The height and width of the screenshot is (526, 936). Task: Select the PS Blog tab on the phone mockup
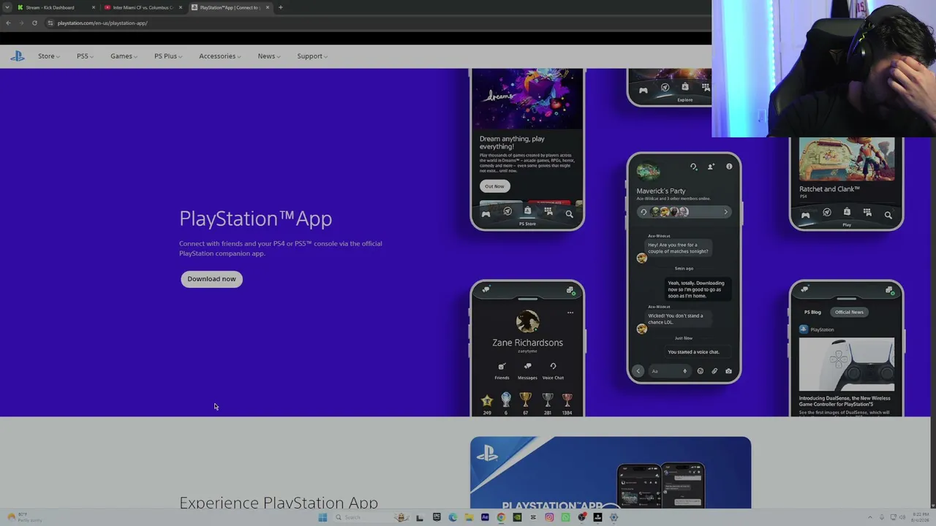[812, 312]
